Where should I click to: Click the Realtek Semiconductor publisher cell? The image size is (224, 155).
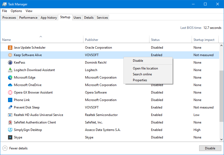pos(101,115)
